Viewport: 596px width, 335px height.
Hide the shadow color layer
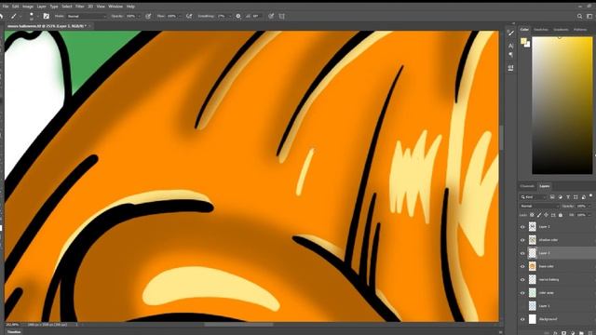point(522,240)
